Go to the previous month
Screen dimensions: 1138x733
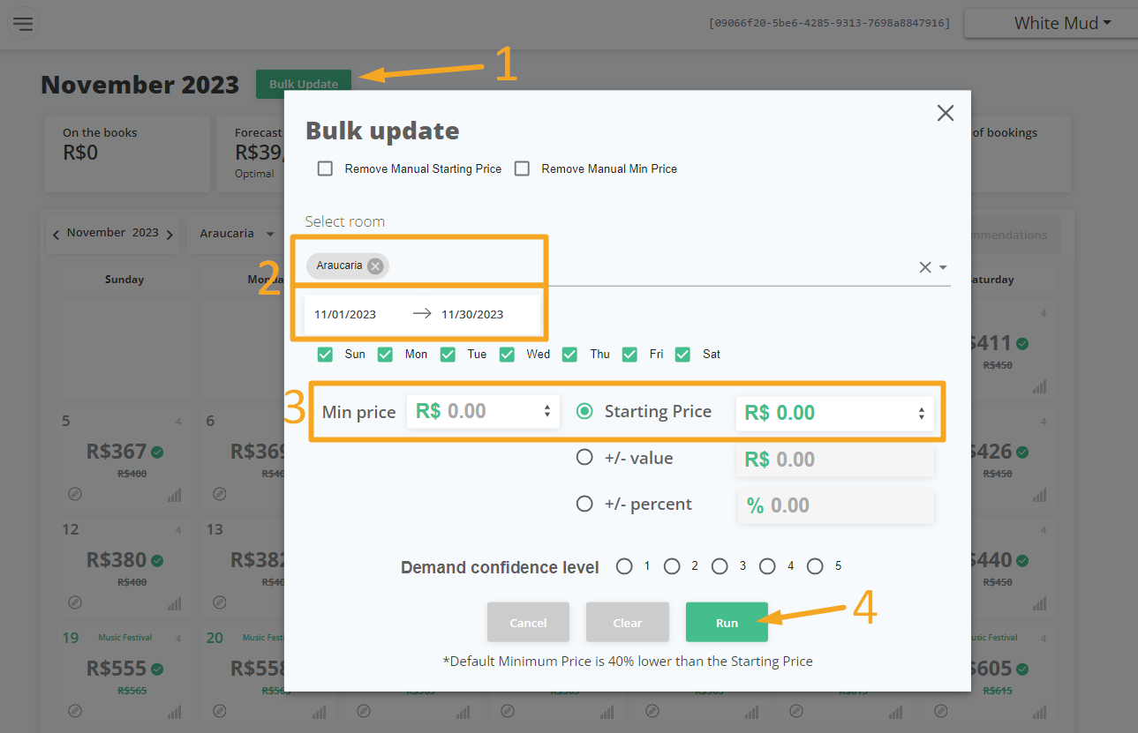click(57, 235)
